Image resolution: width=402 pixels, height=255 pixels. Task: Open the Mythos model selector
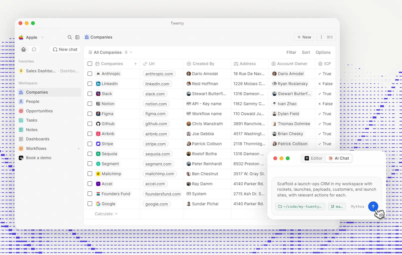[x=357, y=206]
